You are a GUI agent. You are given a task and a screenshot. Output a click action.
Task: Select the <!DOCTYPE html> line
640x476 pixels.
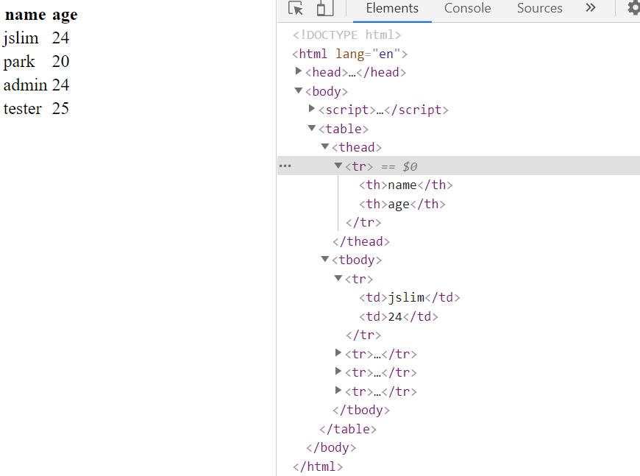pyautogui.click(x=347, y=35)
